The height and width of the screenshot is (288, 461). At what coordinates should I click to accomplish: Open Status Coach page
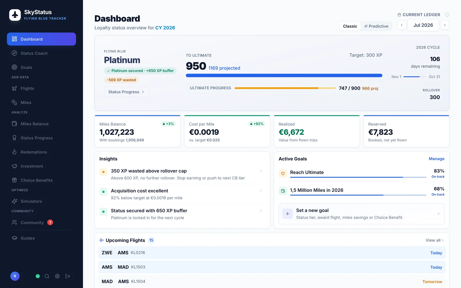(x=41, y=53)
